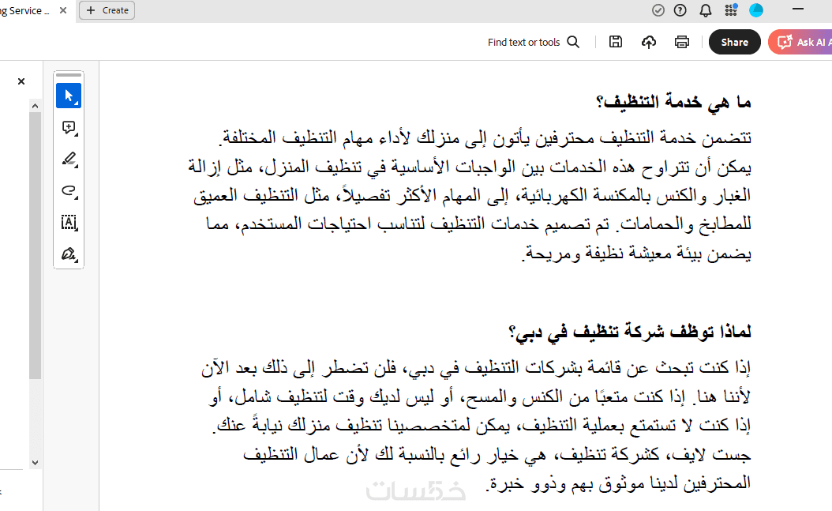Open the Ask AI Assistant

800,42
